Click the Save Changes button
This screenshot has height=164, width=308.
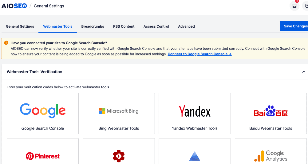294,26
